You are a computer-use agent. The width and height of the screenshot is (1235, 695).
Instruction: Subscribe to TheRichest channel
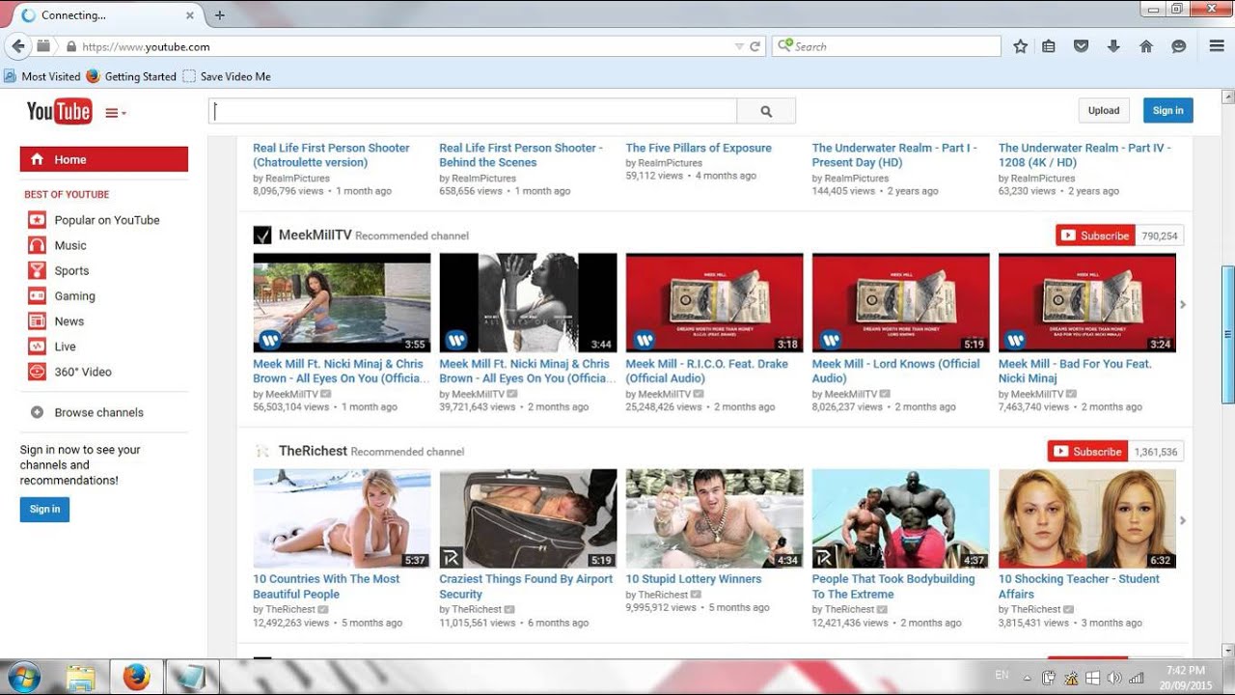coord(1087,452)
